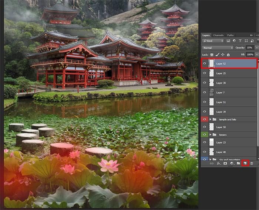The image size is (259, 210).
Task: Expand the temple and lotus group
Action: [x=211, y=119]
